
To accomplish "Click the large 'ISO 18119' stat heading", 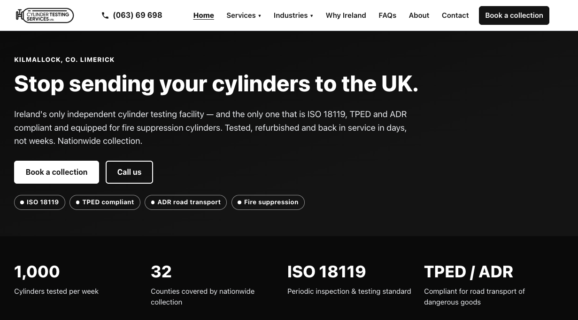I will [x=326, y=272].
